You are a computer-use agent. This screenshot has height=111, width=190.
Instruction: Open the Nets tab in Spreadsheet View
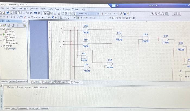tap(14, 108)
